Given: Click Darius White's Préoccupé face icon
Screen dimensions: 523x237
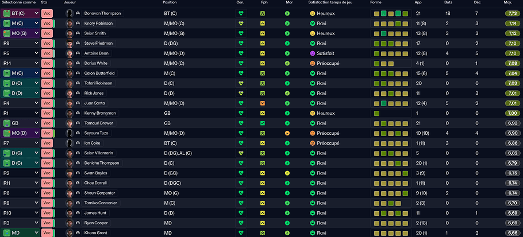Looking at the screenshot, I should [313, 63].
